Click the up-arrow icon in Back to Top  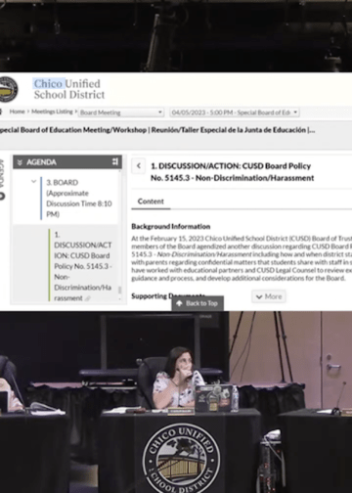[179, 303]
